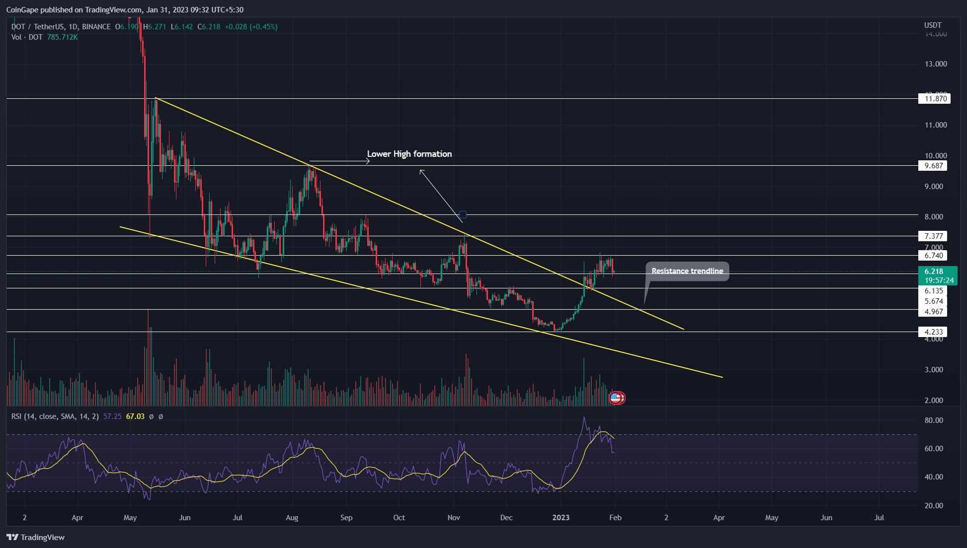Click the RSI (14, close, SMA, 14, 2) legend
The width and height of the screenshot is (967, 548).
[55, 416]
